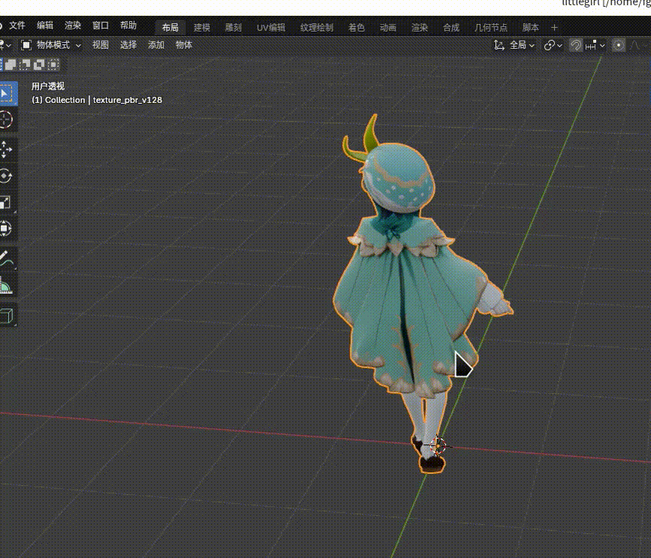Open the 编辑 menu
Image resolution: width=651 pixels, height=558 pixels.
45,26
